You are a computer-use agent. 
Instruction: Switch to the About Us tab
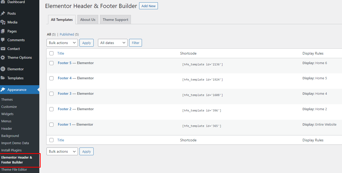click(x=88, y=20)
